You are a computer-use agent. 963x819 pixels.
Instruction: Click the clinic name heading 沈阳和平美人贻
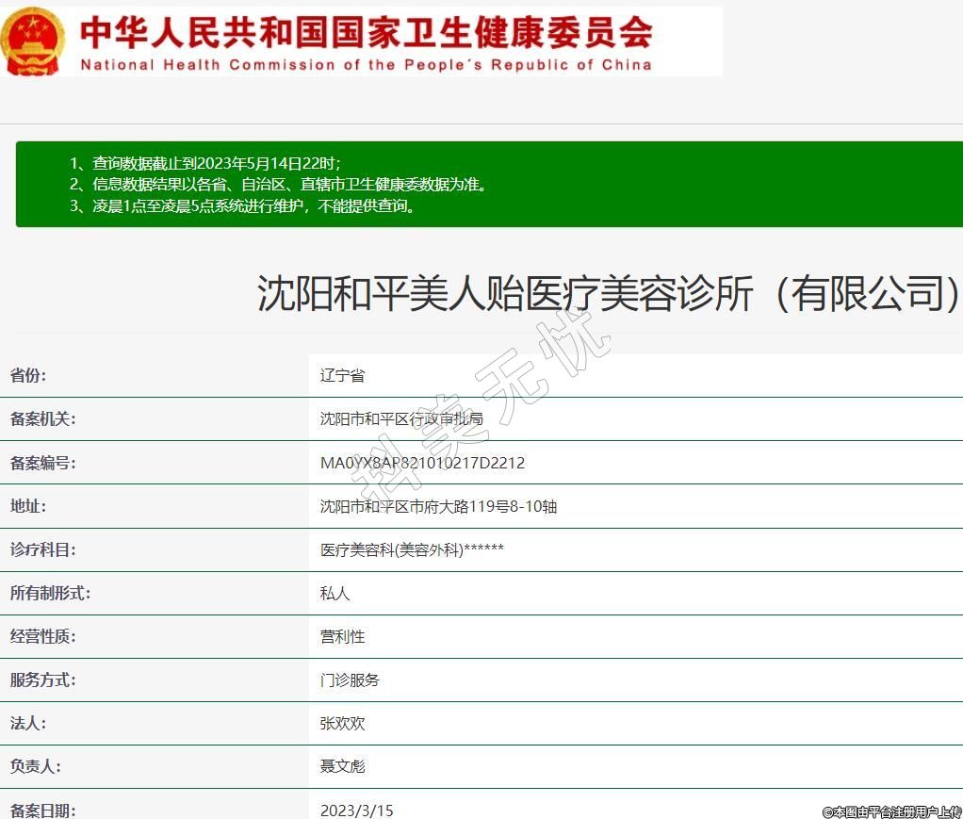coord(609,294)
